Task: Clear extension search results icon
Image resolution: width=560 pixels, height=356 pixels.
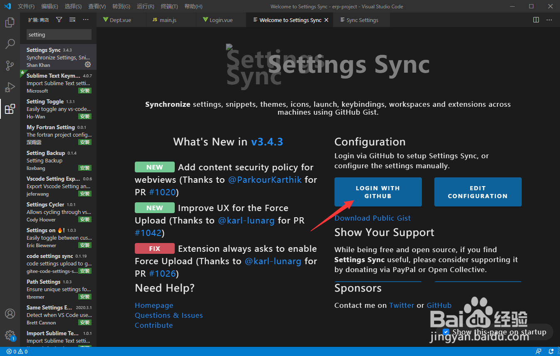Action: tap(72, 20)
